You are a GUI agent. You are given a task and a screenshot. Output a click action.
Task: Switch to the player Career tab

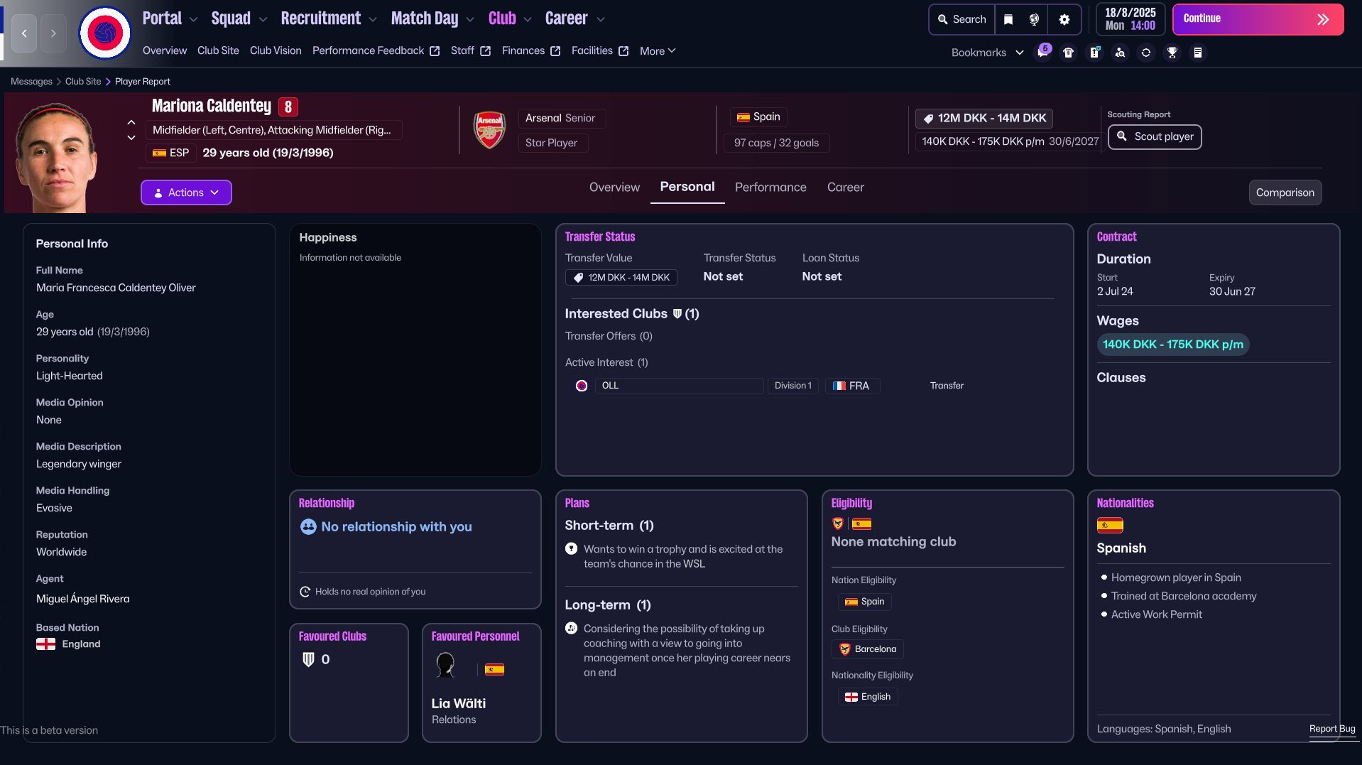click(x=845, y=188)
